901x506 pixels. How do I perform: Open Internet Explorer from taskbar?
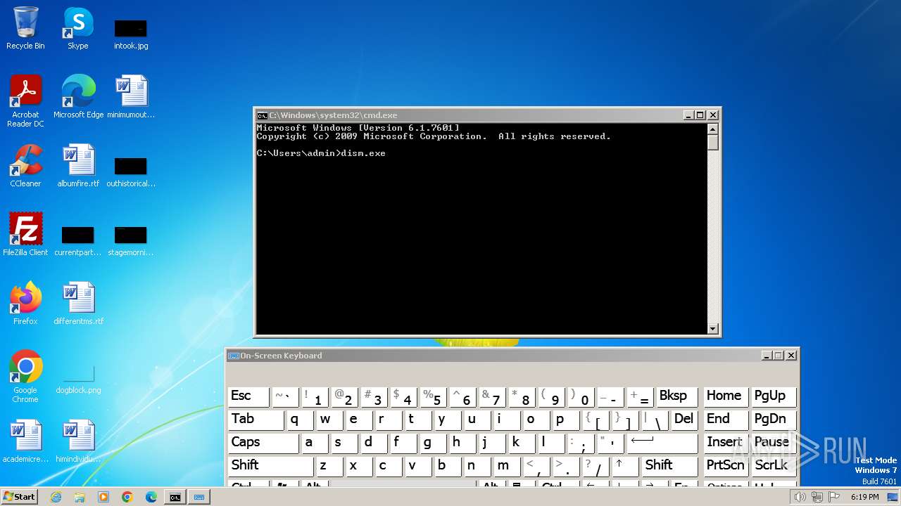[56, 497]
